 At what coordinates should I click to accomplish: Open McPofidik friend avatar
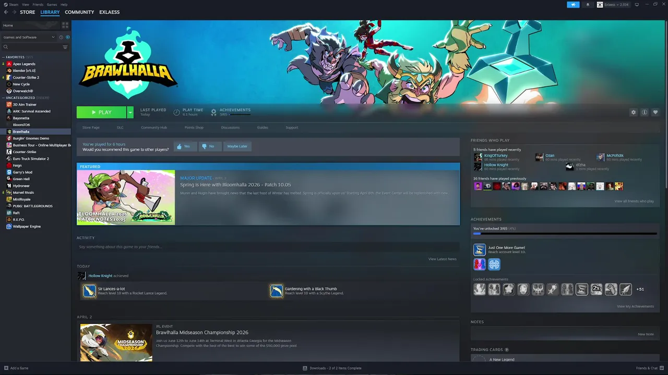pos(601,157)
